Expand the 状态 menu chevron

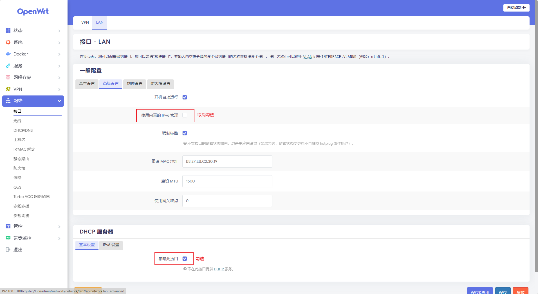[59, 31]
